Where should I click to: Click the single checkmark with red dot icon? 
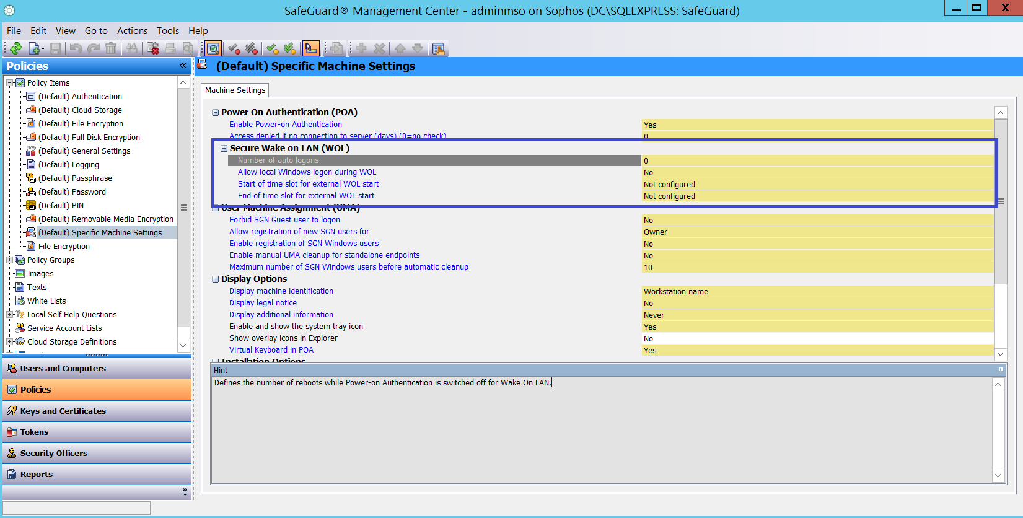[x=234, y=48]
